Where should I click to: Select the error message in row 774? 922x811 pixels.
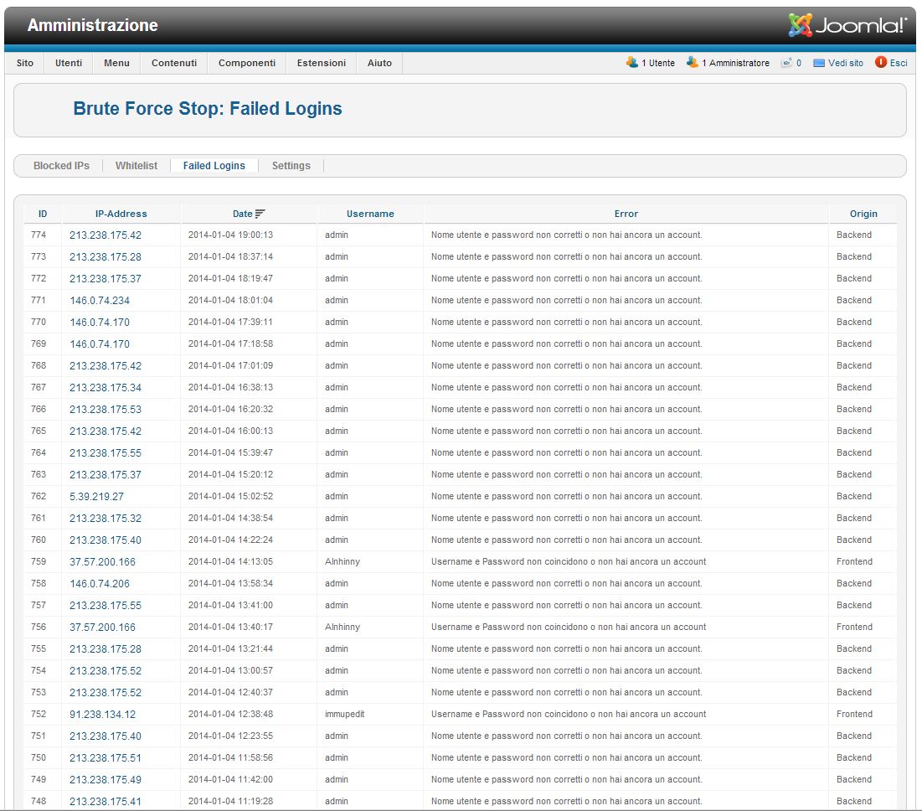click(567, 235)
